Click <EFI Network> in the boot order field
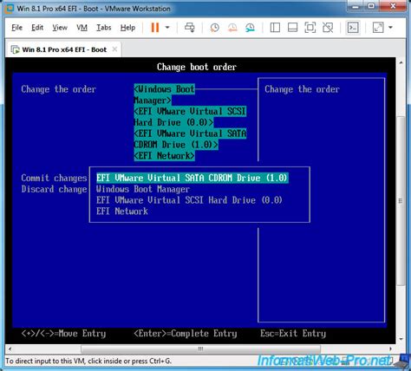411x371 pixels. [164, 156]
